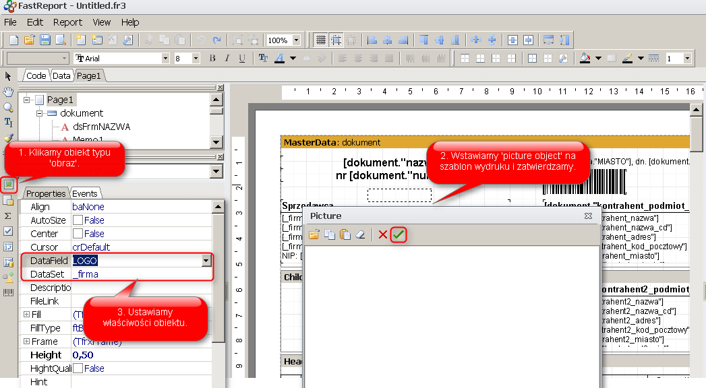Switch to the Code tab

[x=36, y=76]
